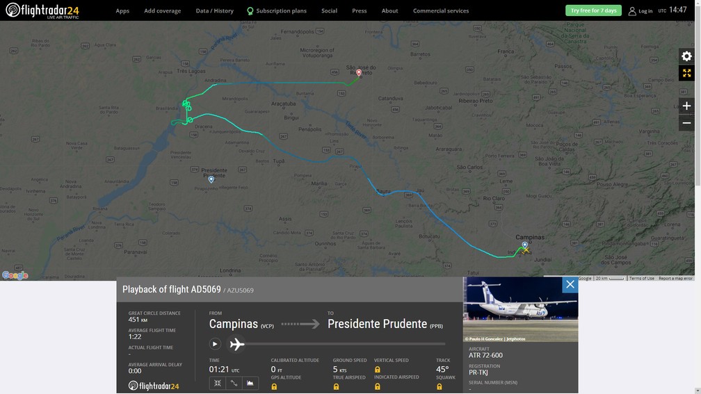The height and width of the screenshot is (394, 701).
Task: Open the Data / History menu
Action: click(x=215, y=10)
